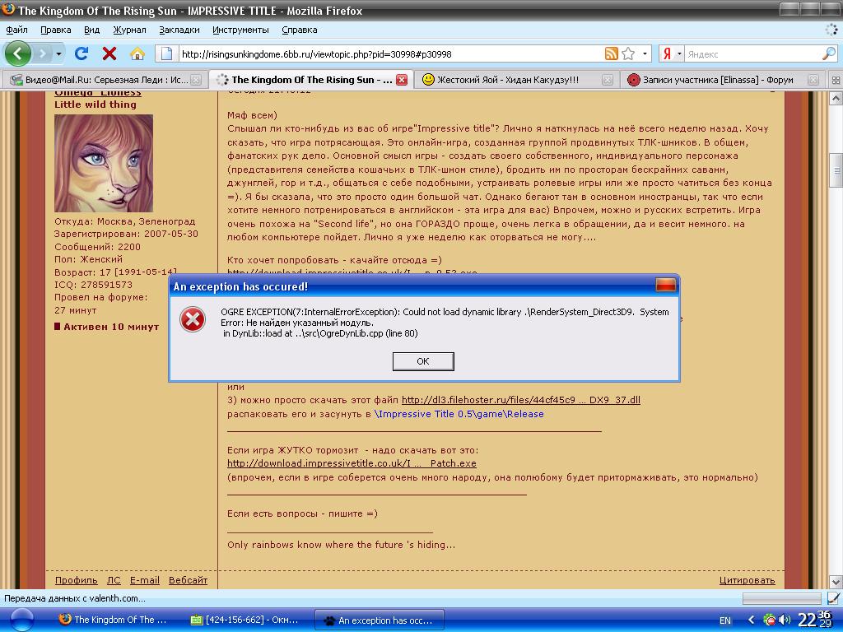
Task: Switch to Записи участника [Elinassa] tab
Action: tap(722, 80)
